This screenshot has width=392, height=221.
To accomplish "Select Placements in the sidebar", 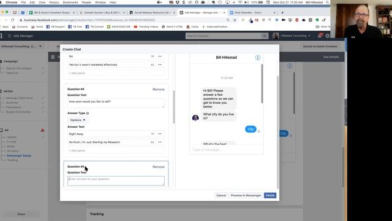I will [13, 107].
